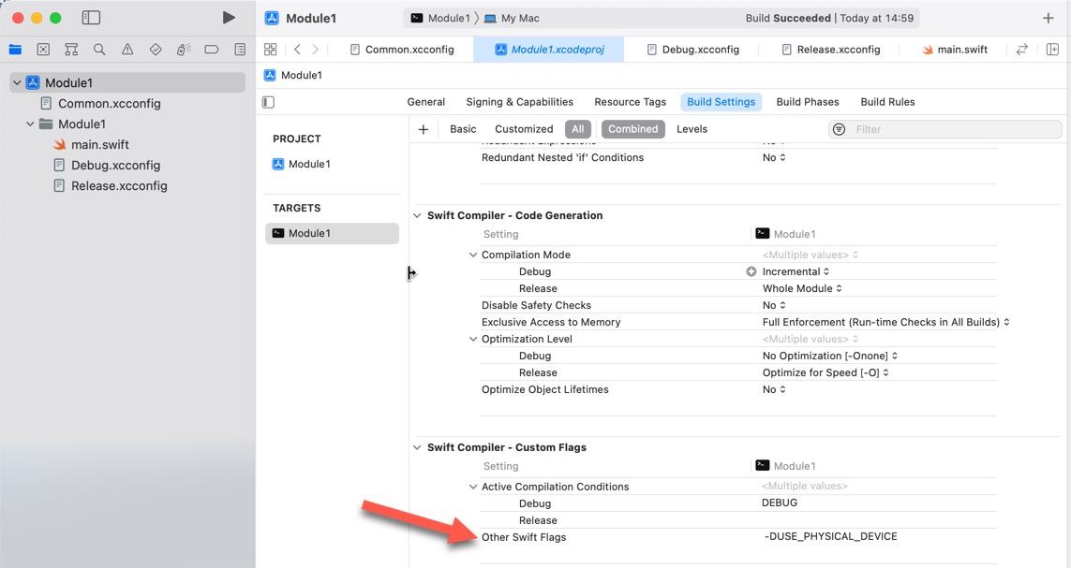Open the Breakpoint navigator
Screen dimensions: 1071x568
(212, 49)
